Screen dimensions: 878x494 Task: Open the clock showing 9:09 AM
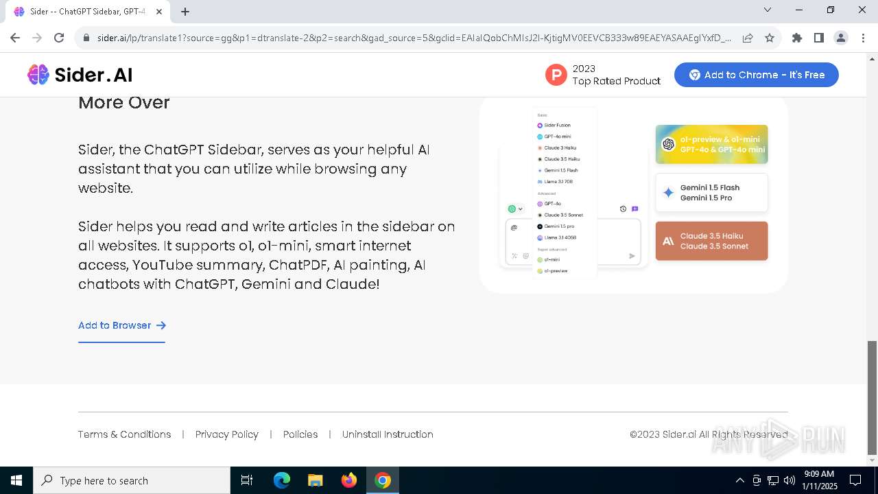click(820, 480)
